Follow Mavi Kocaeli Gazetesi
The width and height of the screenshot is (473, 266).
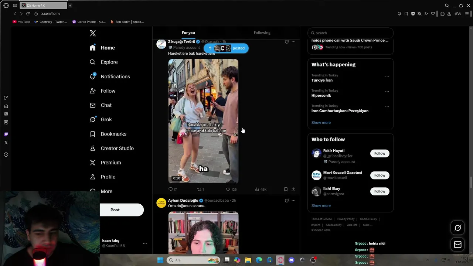pyautogui.click(x=380, y=175)
